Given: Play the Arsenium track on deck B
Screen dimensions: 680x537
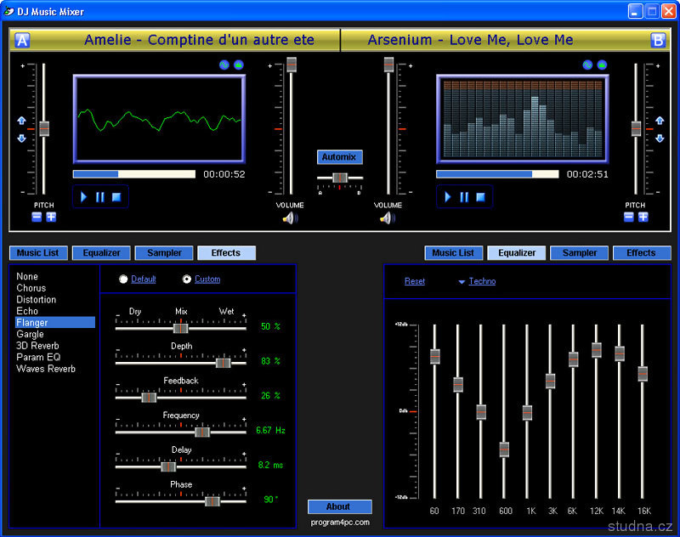Looking at the screenshot, I should pos(448,197).
